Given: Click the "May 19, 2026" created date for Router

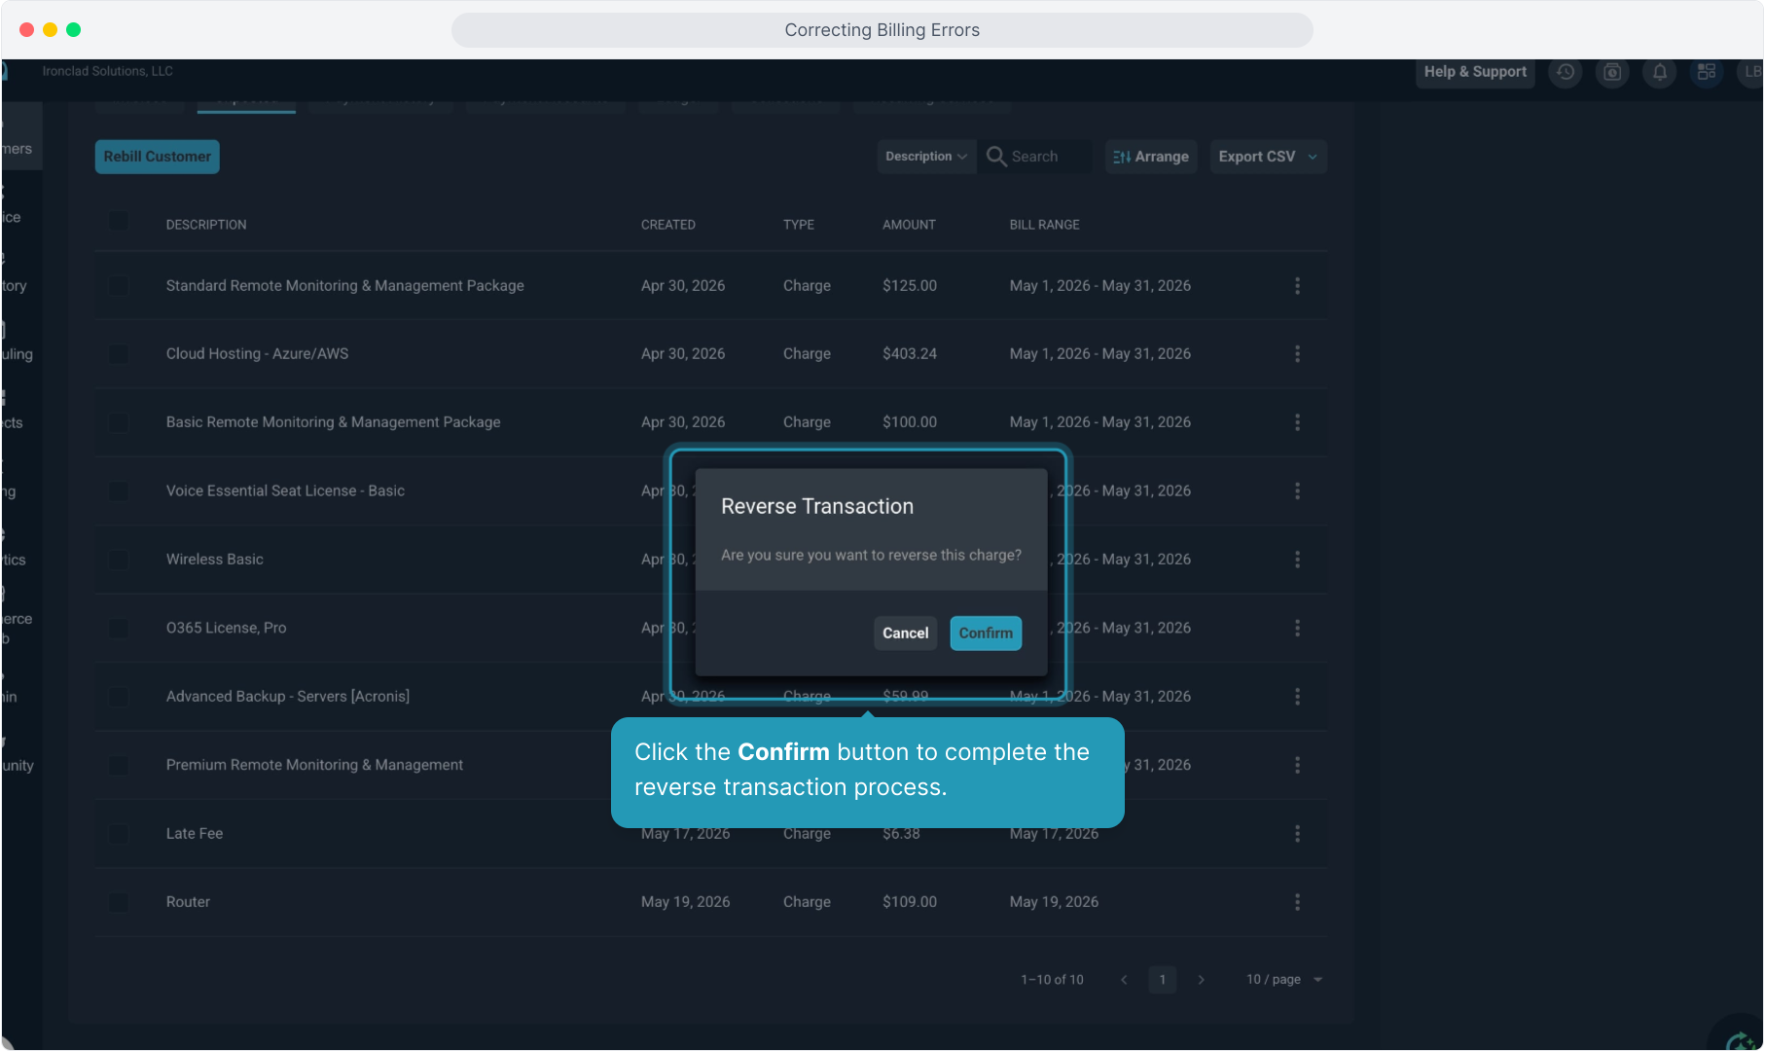Looking at the screenshot, I should 686,903.
